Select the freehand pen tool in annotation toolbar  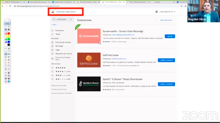pos(6,49)
